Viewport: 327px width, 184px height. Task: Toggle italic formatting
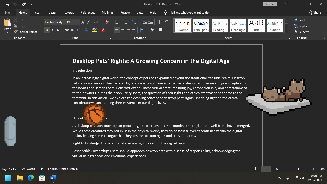[52, 30]
